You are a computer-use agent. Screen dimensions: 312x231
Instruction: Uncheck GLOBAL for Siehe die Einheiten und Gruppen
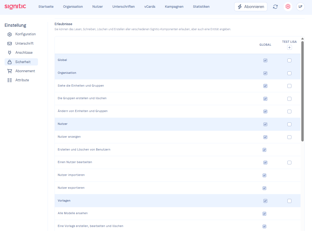265,86
